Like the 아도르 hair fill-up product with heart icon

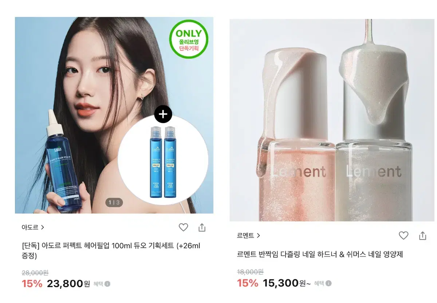(183, 228)
